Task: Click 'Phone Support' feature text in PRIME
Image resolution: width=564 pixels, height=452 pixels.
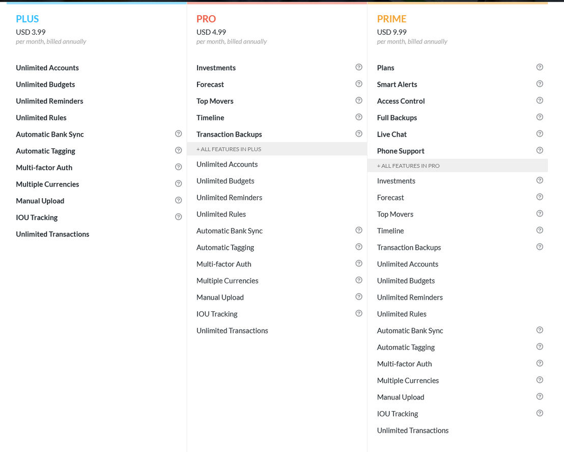Action: pos(401,151)
